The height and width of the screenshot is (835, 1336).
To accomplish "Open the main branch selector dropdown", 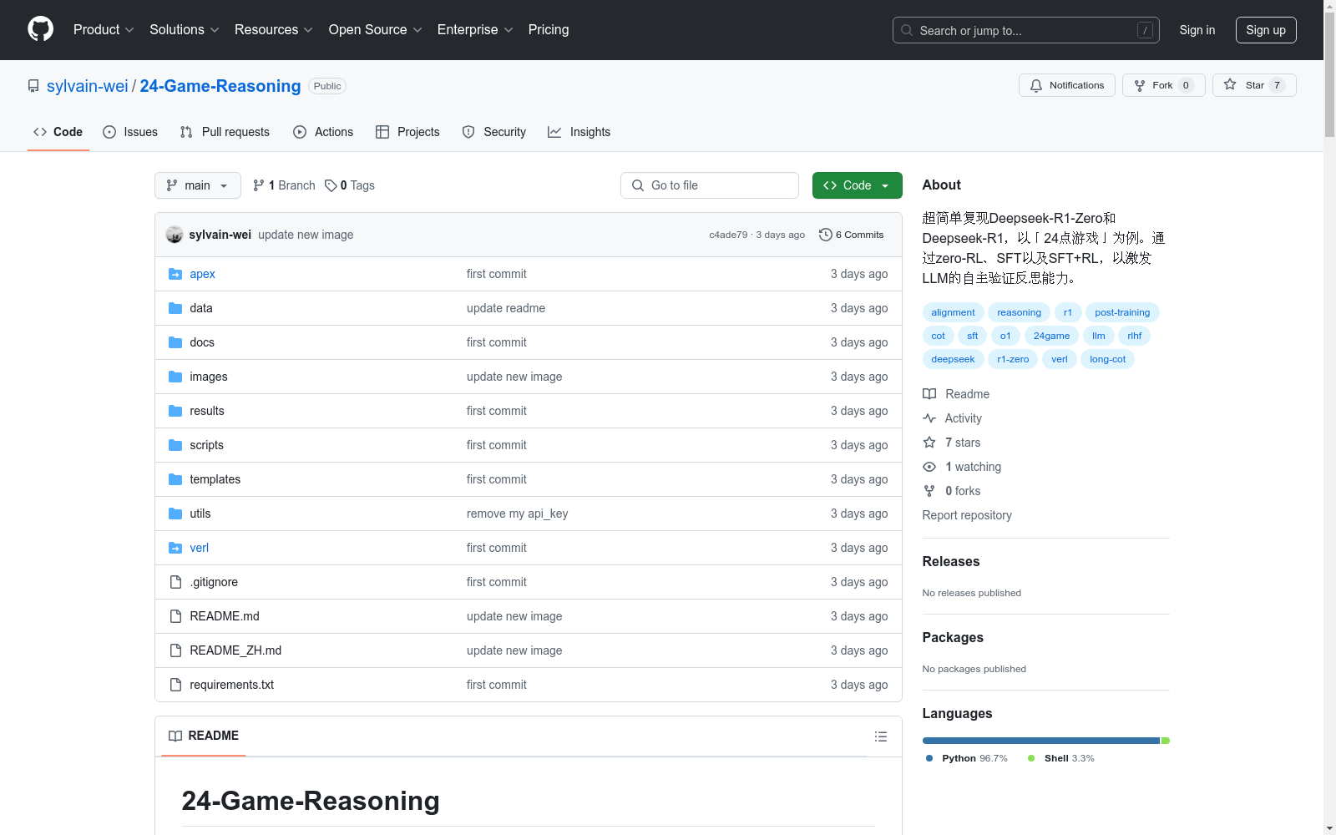I will pyautogui.click(x=198, y=185).
